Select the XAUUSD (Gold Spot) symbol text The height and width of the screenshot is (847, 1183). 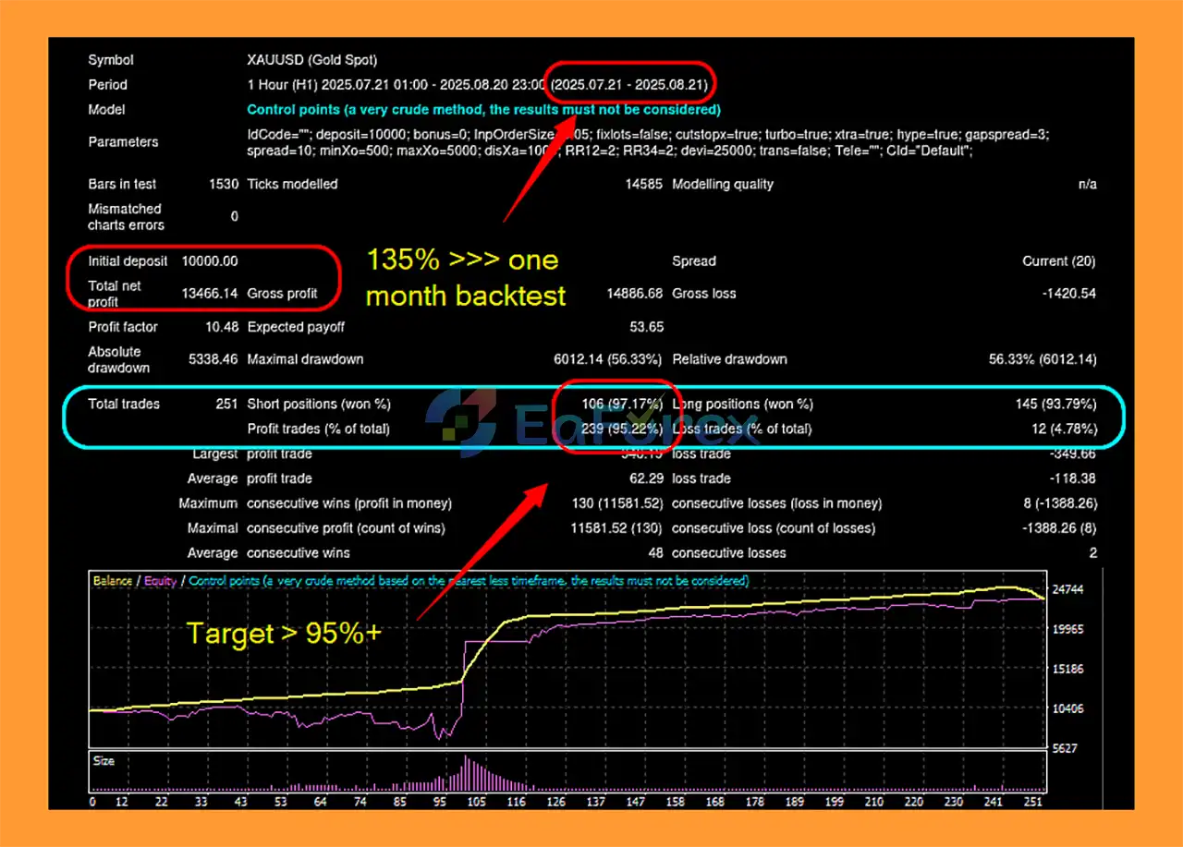(x=311, y=60)
